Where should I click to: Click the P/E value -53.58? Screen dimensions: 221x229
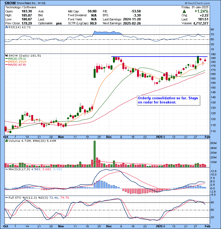[136, 11]
